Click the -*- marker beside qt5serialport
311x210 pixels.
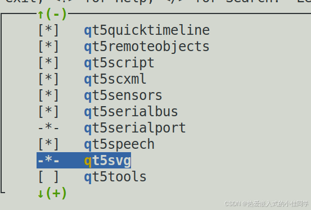pyautogui.click(x=48, y=127)
